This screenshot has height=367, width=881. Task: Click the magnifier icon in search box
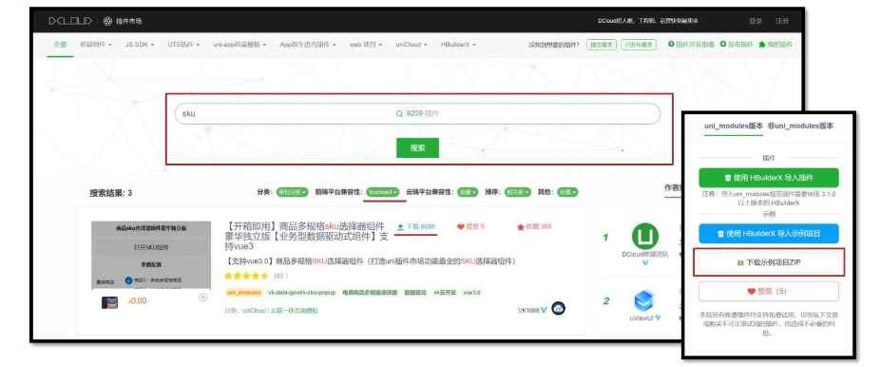pos(399,113)
